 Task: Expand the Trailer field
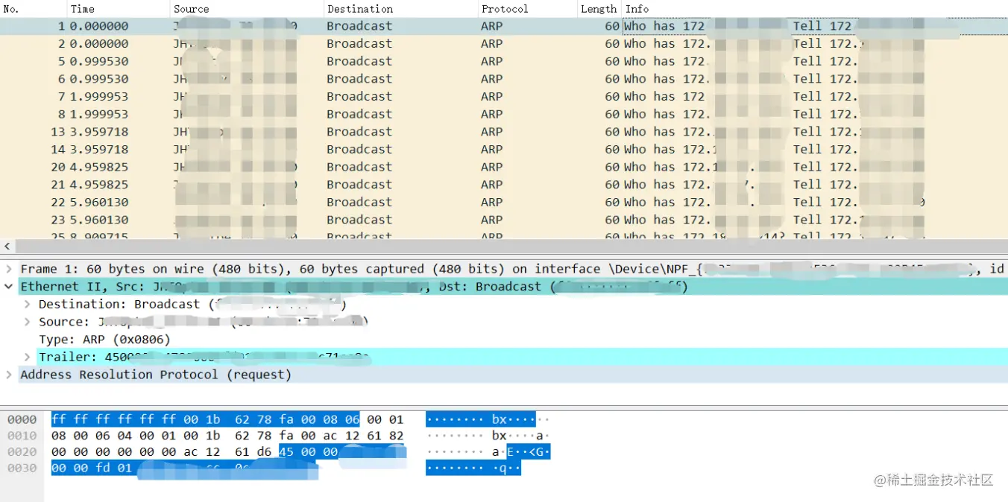[27, 357]
